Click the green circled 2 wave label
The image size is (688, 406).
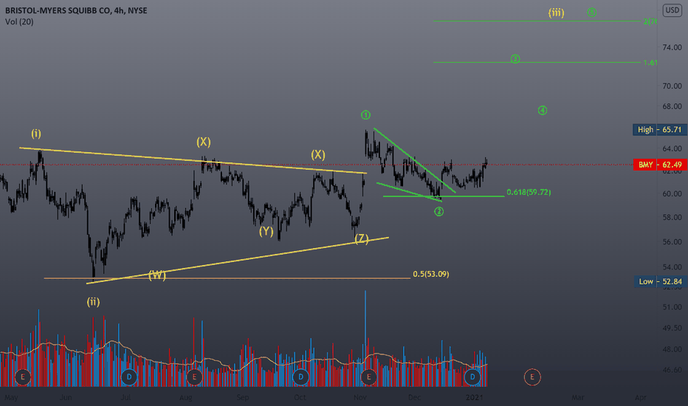[x=438, y=212]
